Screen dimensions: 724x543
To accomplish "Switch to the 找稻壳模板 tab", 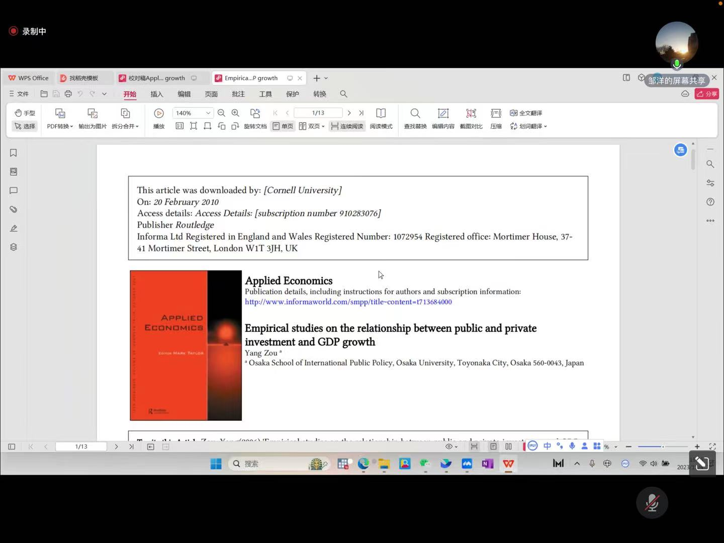I will [x=83, y=78].
